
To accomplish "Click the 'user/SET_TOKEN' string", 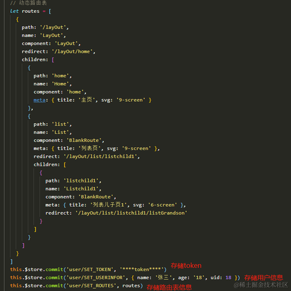I will click(x=90, y=270).
